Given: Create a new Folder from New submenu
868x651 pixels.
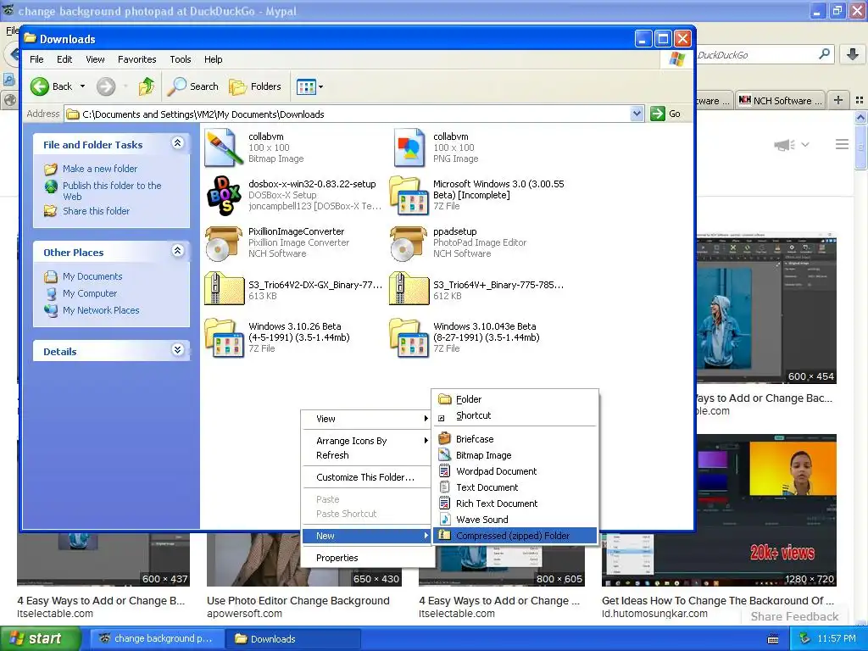Looking at the screenshot, I should [x=515, y=399].
